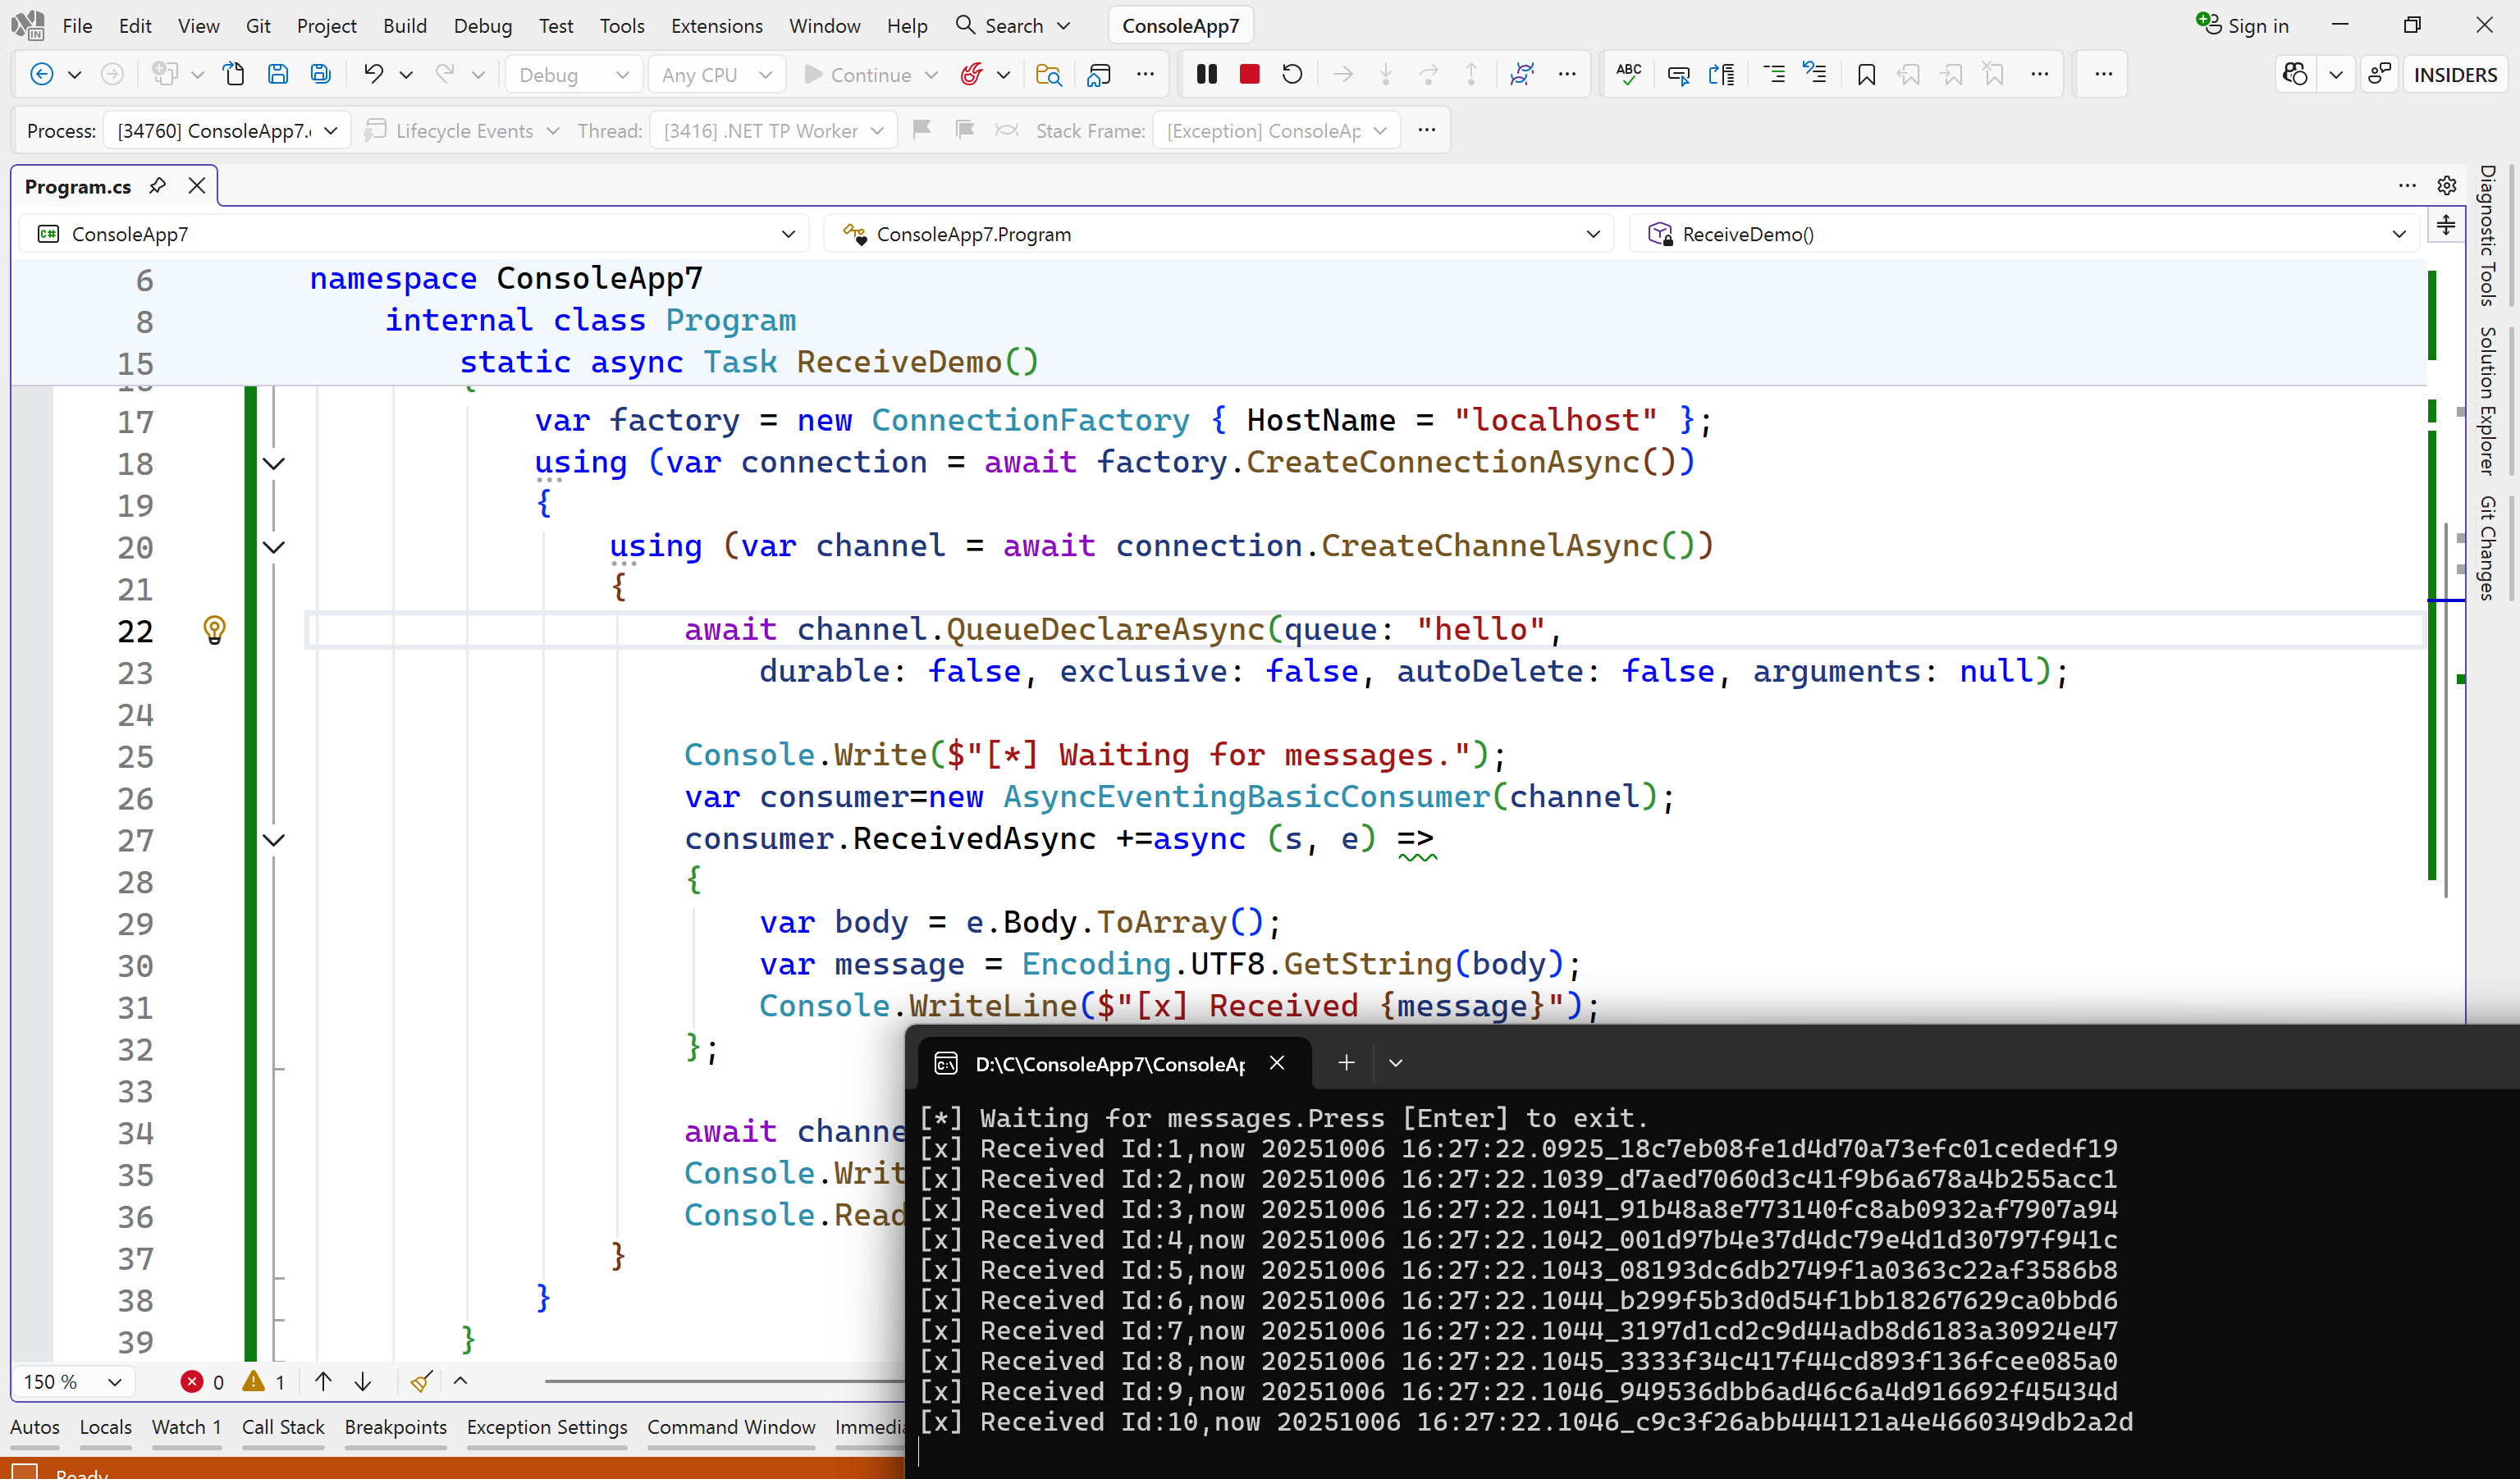This screenshot has height=1479, width=2520.
Task: Collapse the ReceivedAsync lambda on line 27
Action: tap(273, 841)
